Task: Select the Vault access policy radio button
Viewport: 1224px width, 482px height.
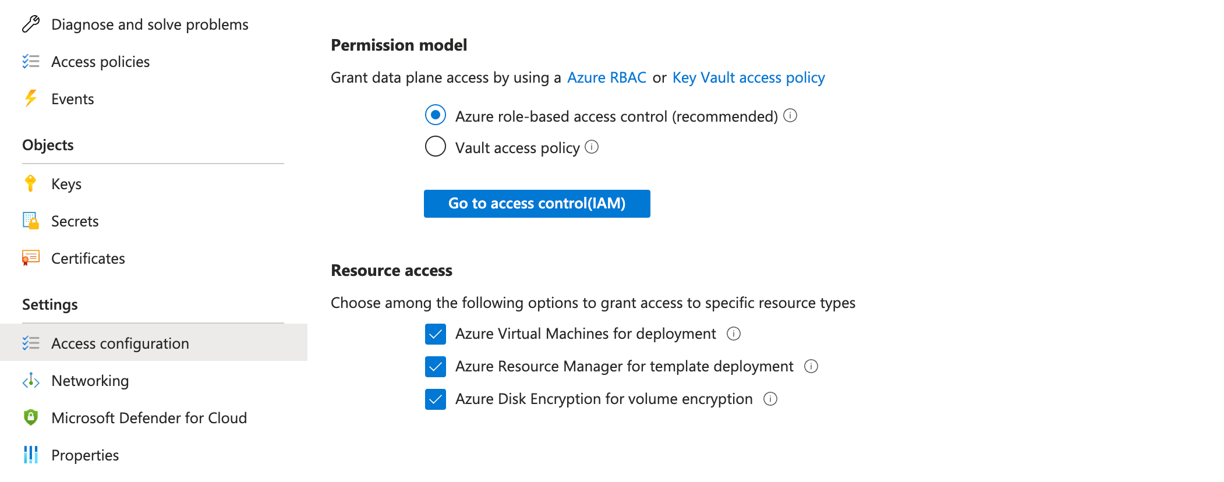Action: 436,147
